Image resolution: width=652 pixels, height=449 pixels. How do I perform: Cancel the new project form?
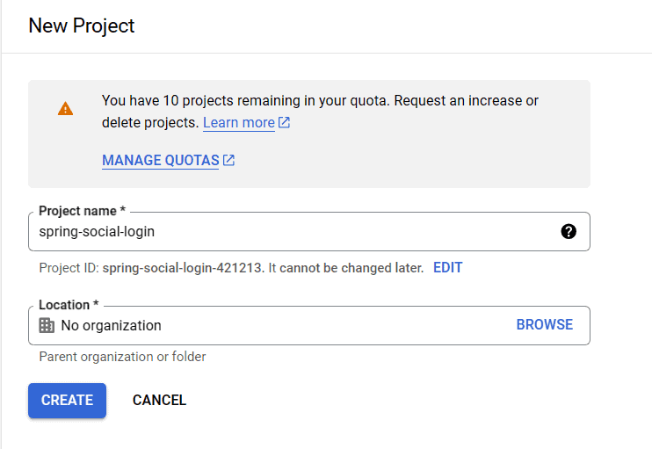pos(159,400)
